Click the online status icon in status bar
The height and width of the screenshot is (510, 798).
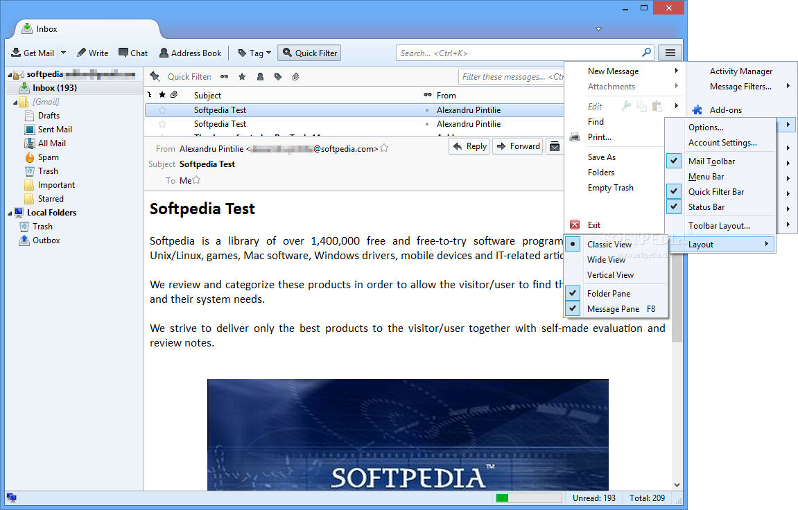pos(11,498)
